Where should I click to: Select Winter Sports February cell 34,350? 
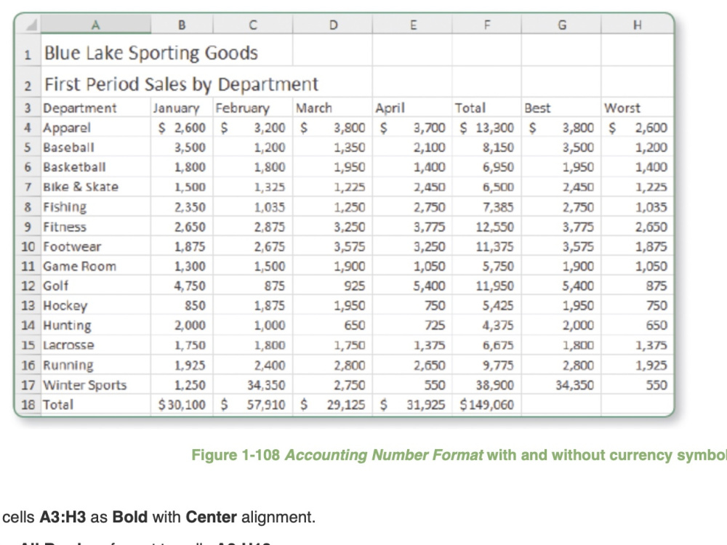pos(253,384)
